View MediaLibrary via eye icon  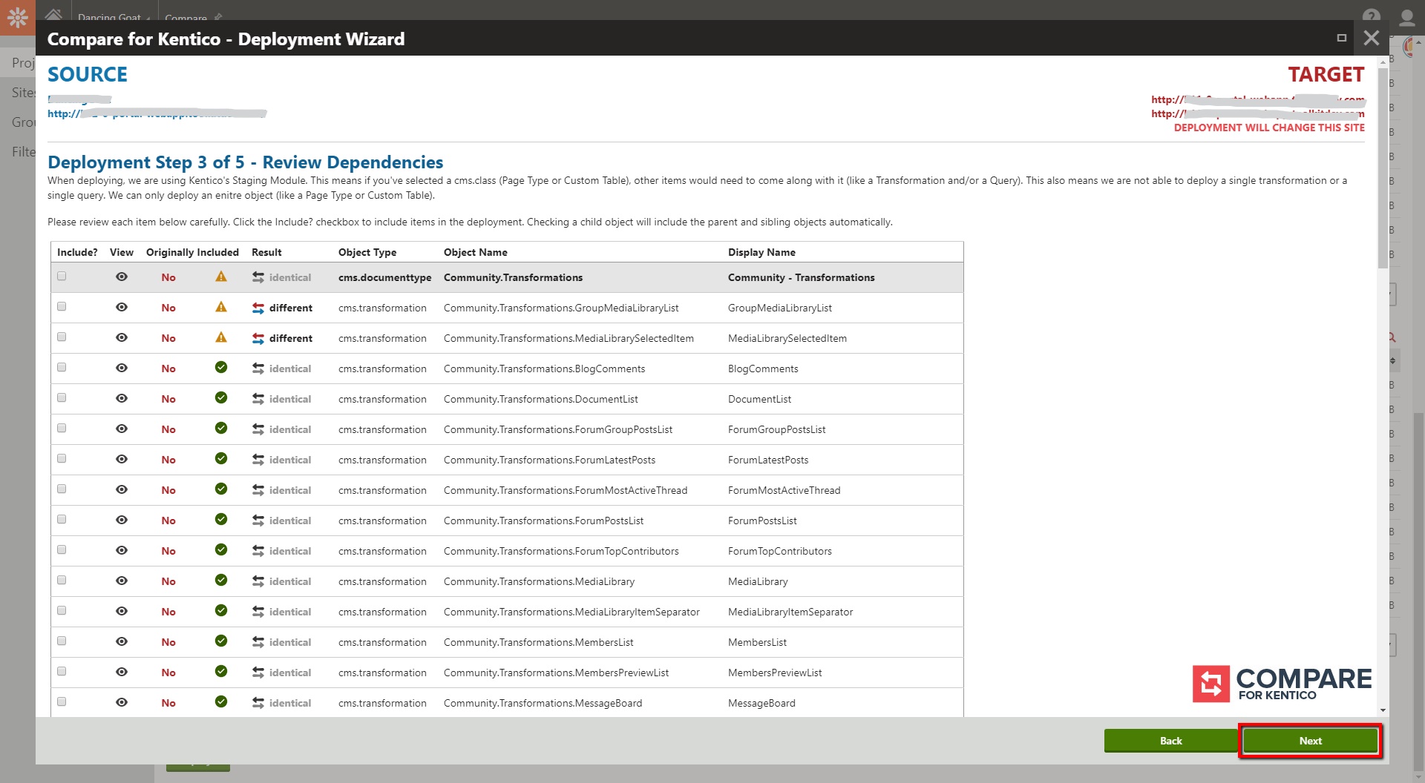[122, 581]
